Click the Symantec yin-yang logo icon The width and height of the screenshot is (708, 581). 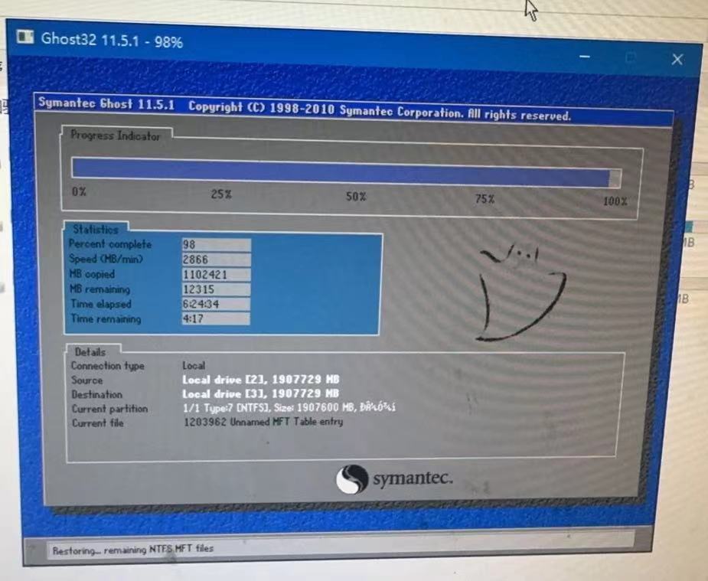click(x=352, y=479)
